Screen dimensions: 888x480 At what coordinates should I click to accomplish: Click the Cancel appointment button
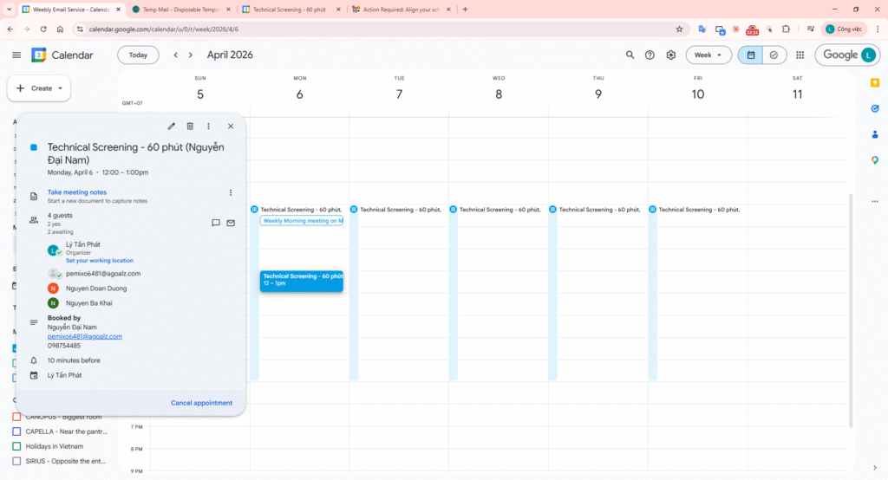coord(201,403)
